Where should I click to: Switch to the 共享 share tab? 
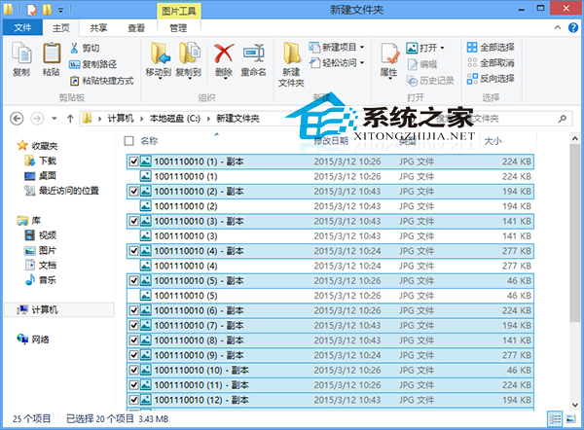98,28
